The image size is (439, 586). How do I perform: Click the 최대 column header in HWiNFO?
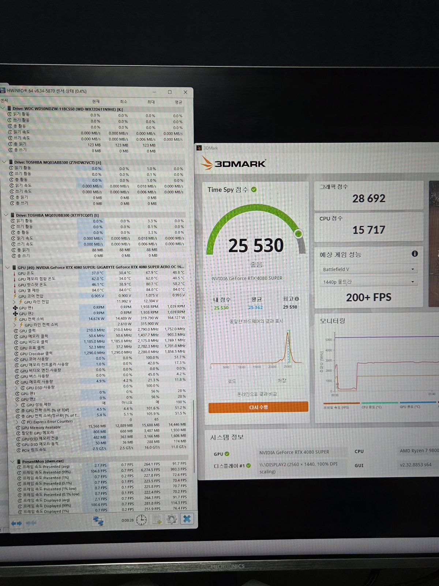pos(151,102)
